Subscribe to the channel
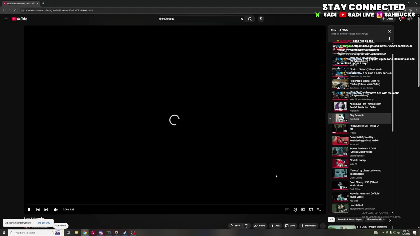Viewport: 420px width, 236px height. (x=61, y=226)
